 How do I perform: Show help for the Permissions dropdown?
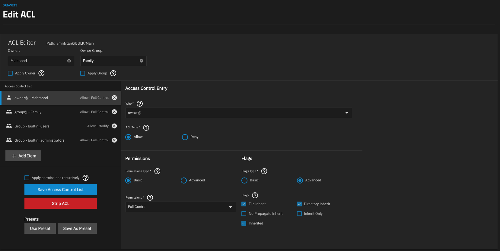pyautogui.click(x=150, y=198)
